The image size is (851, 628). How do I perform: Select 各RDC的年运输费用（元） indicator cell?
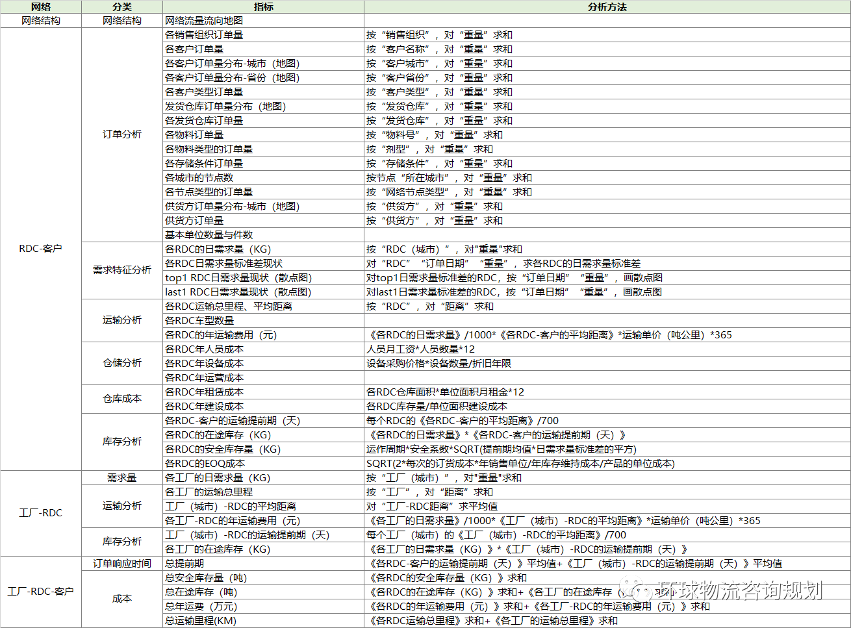point(263,334)
